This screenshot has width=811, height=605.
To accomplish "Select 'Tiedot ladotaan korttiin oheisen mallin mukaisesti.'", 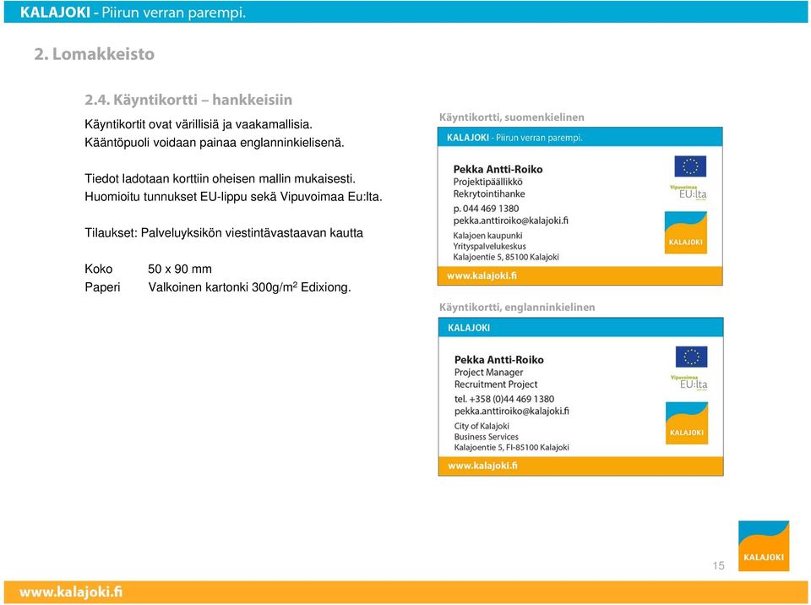I will point(220,179).
